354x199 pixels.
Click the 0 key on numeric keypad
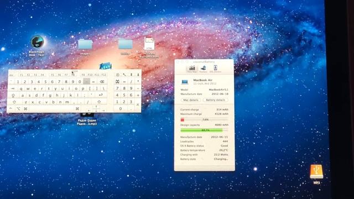point(121,108)
